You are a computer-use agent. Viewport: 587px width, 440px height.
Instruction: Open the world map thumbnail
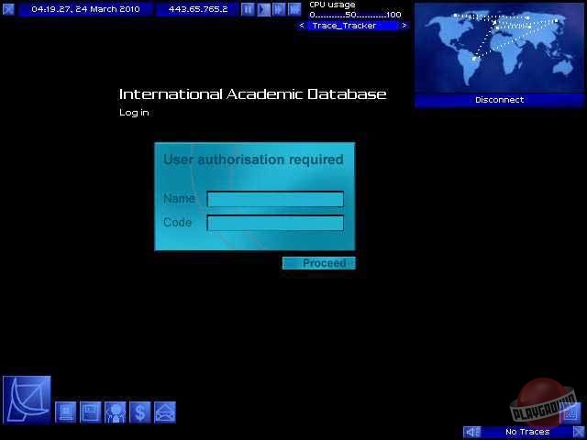(499, 47)
